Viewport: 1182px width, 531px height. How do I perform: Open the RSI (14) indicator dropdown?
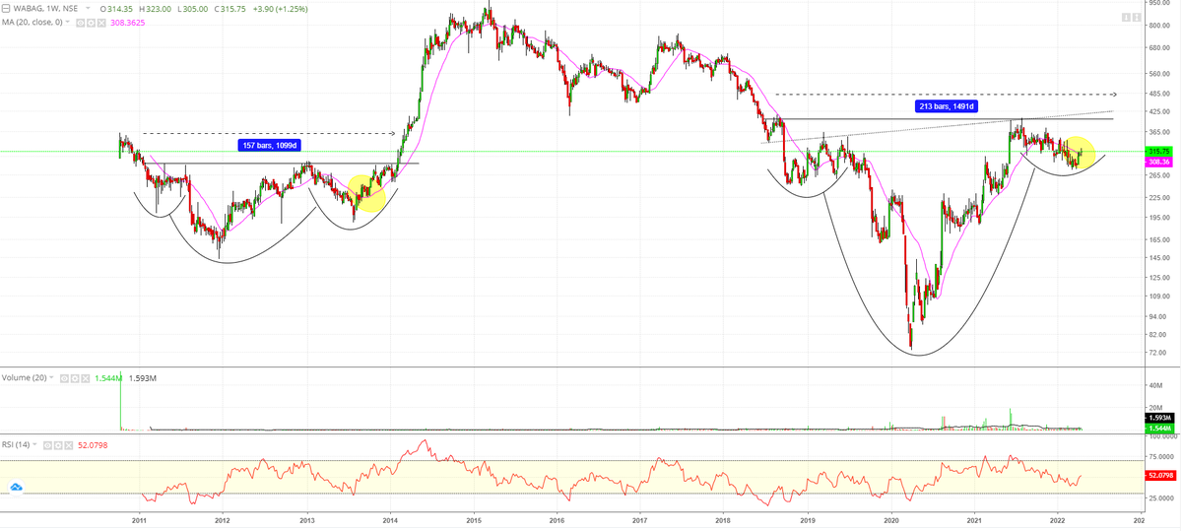pyautogui.click(x=34, y=444)
